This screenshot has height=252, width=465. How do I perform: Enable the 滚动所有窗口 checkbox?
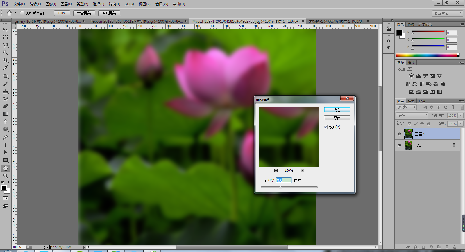[x=22, y=13]
